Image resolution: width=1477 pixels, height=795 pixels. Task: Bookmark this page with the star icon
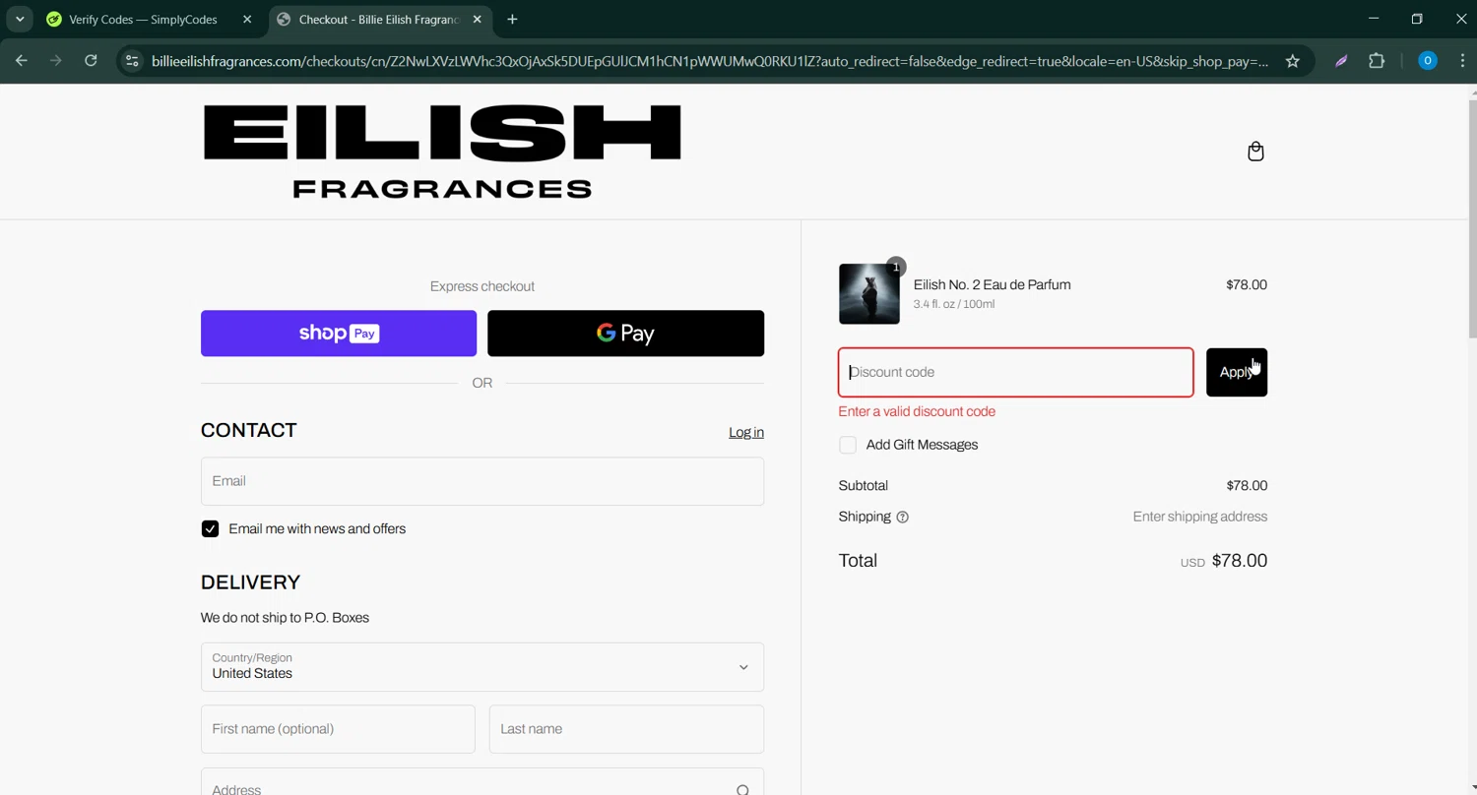click(1293, 61)
